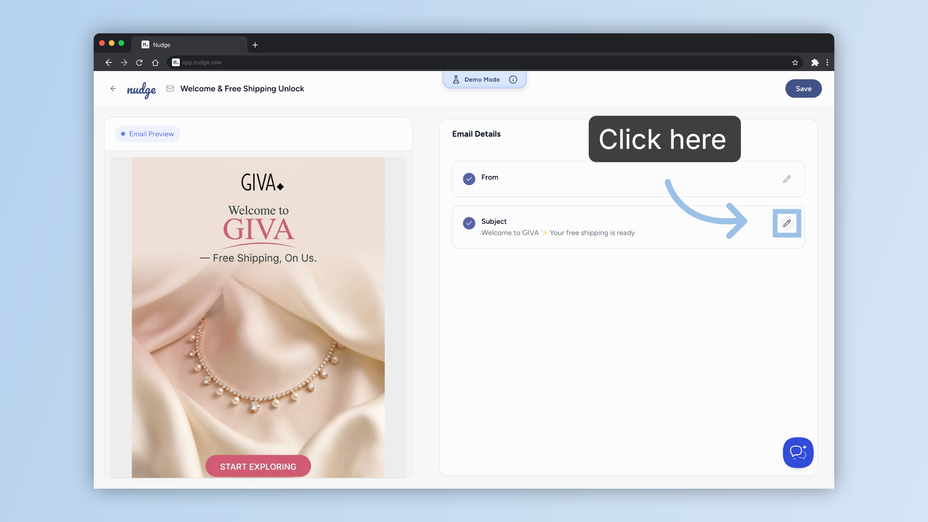Select the Email Preview tab

coord(147,134)
